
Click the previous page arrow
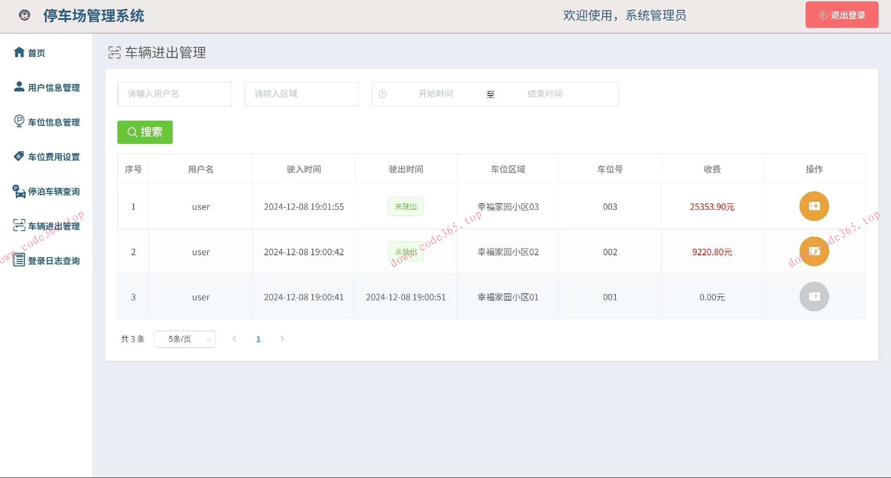(234, 339)
